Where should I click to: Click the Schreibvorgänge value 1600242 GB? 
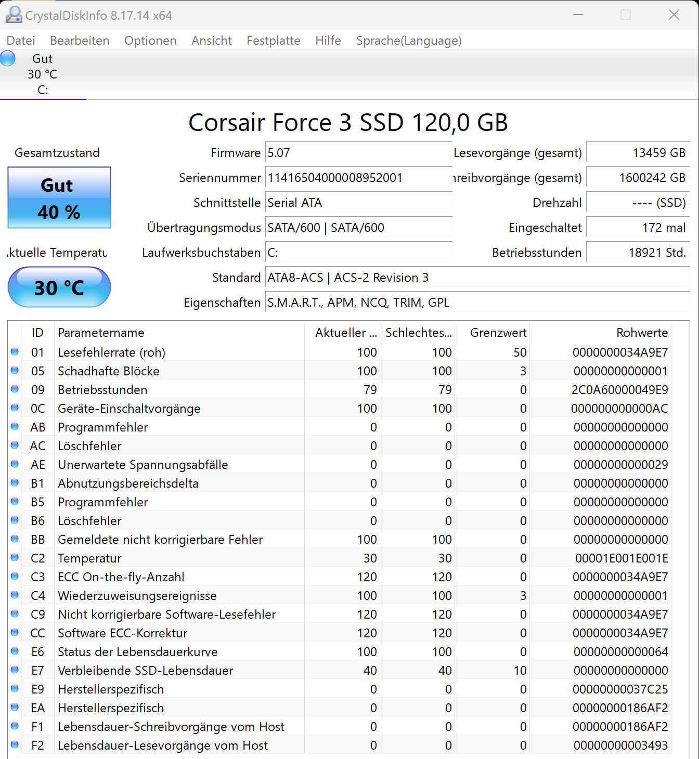pos(638,178)
